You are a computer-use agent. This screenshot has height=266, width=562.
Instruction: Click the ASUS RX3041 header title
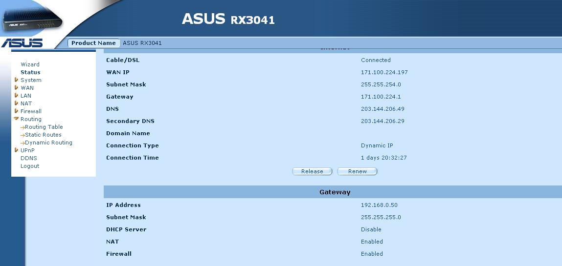pyautogui.click(x=228, y=19)
